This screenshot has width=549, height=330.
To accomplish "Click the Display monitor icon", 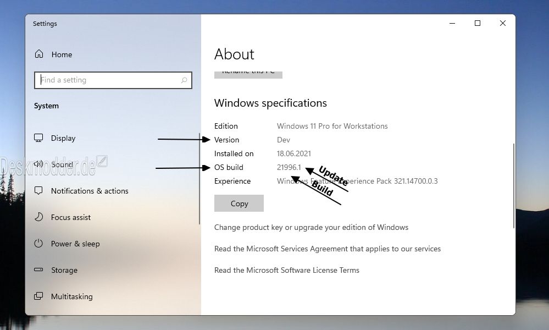I will (38, 138).
